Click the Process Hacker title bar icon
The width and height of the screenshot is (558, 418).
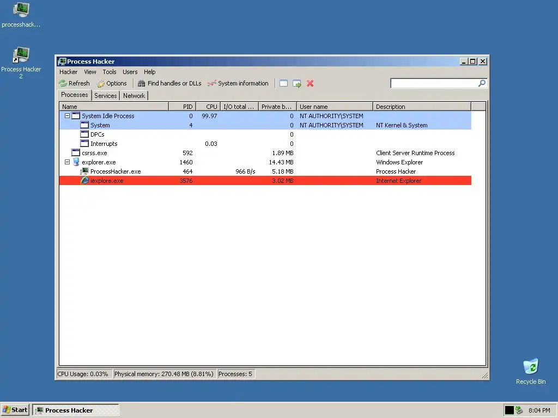tap(62, 62)
